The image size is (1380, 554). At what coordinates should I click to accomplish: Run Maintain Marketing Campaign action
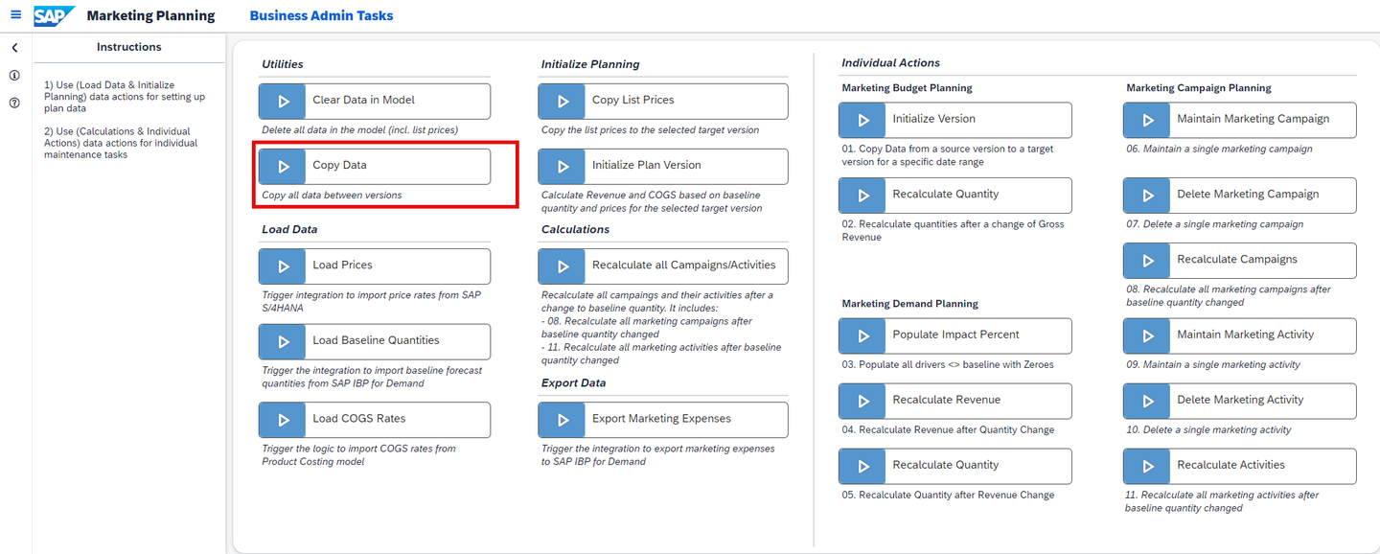tap(1240, 120)
